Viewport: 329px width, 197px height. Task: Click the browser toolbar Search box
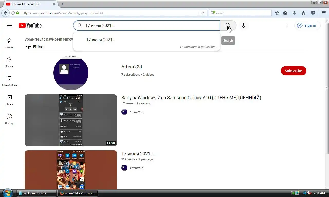click(x=240, y=13)
